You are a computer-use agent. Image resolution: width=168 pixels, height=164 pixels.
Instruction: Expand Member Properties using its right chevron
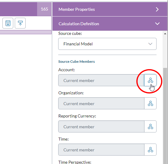tap(157, 9)
